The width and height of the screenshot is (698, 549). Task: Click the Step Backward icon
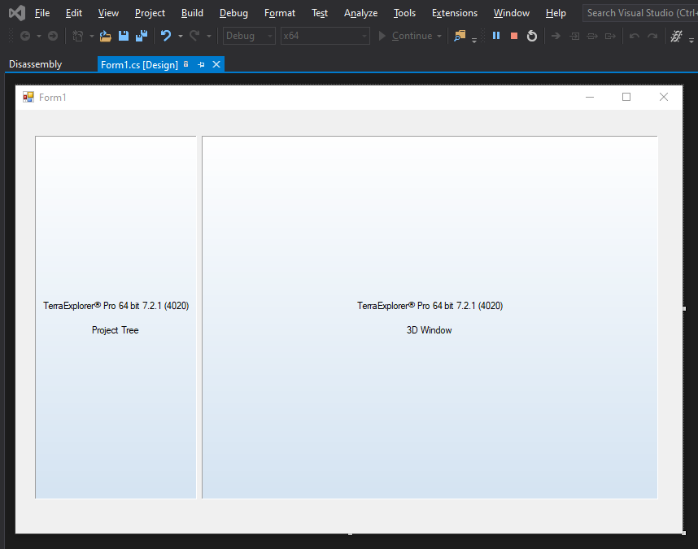click(635, 36)
